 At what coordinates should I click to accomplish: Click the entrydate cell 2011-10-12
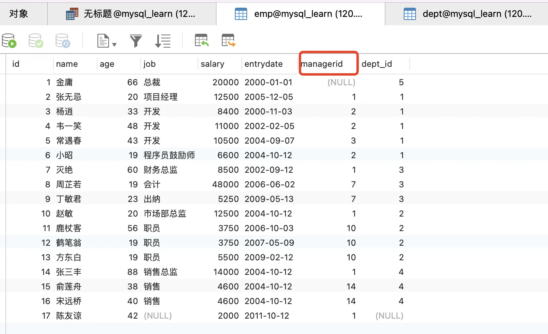coord(267,316)
